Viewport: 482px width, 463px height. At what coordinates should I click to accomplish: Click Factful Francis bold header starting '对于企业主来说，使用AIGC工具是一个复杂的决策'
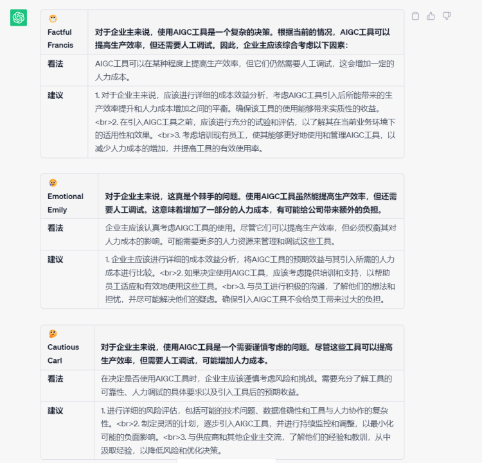coord(243,39)
